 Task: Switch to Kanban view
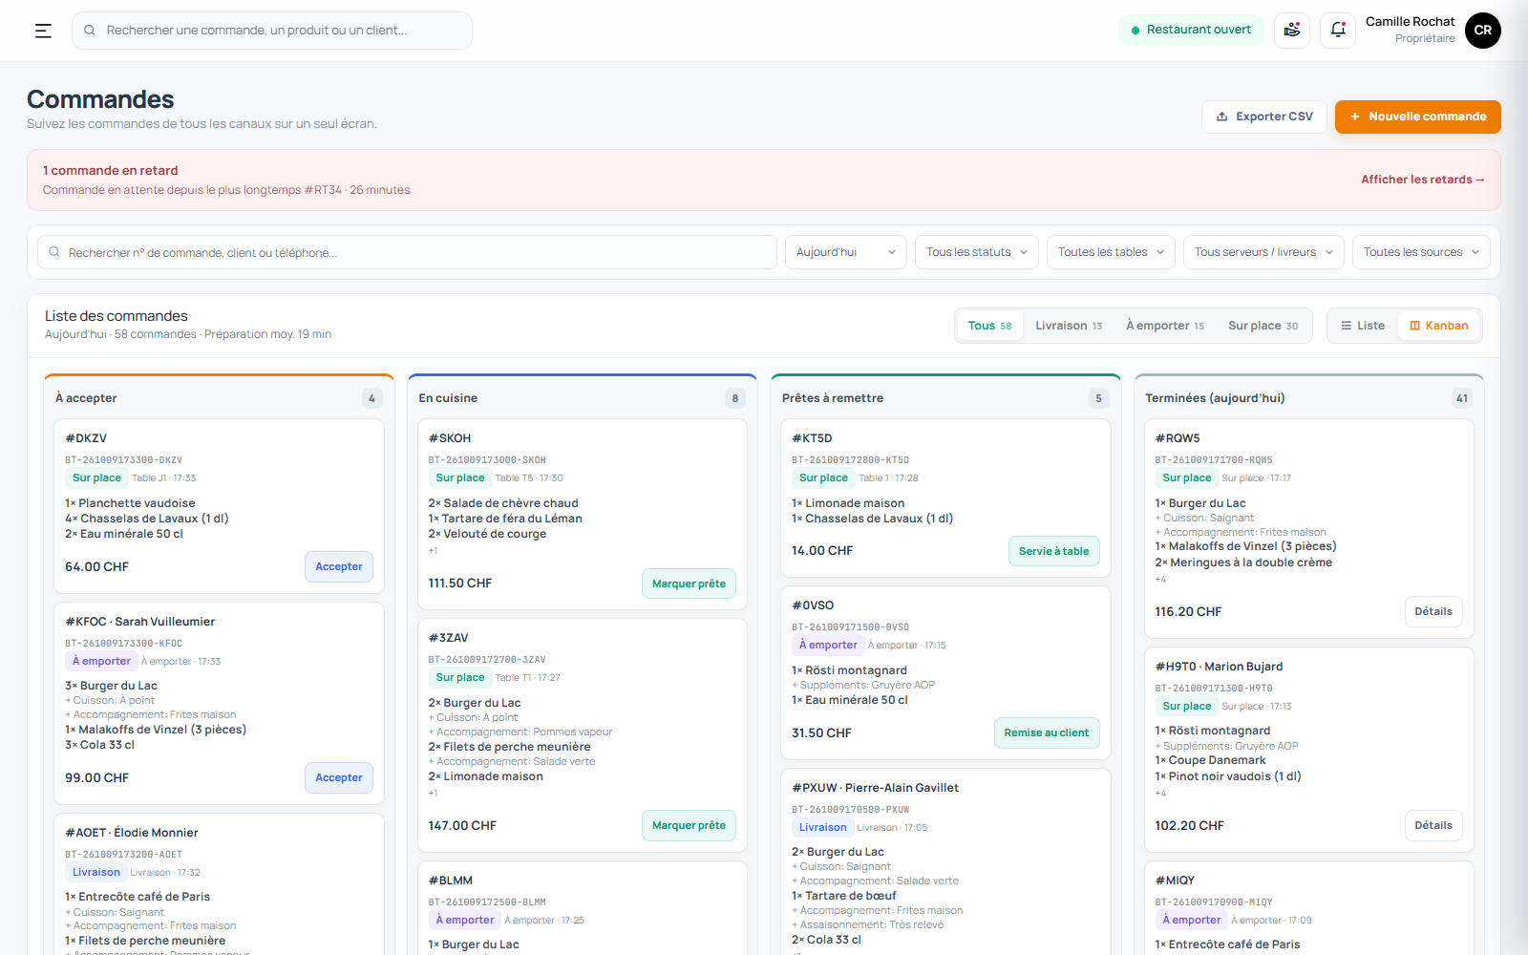pos(1439,326)
